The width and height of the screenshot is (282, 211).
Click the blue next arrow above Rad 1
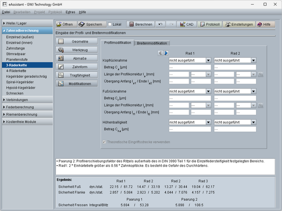coord(166,53)
